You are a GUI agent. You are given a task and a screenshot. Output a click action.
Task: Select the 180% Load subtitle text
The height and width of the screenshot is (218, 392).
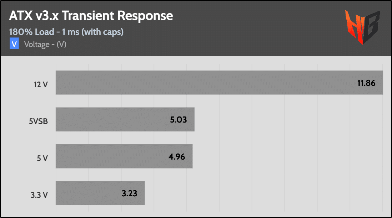tap(66, 32)
